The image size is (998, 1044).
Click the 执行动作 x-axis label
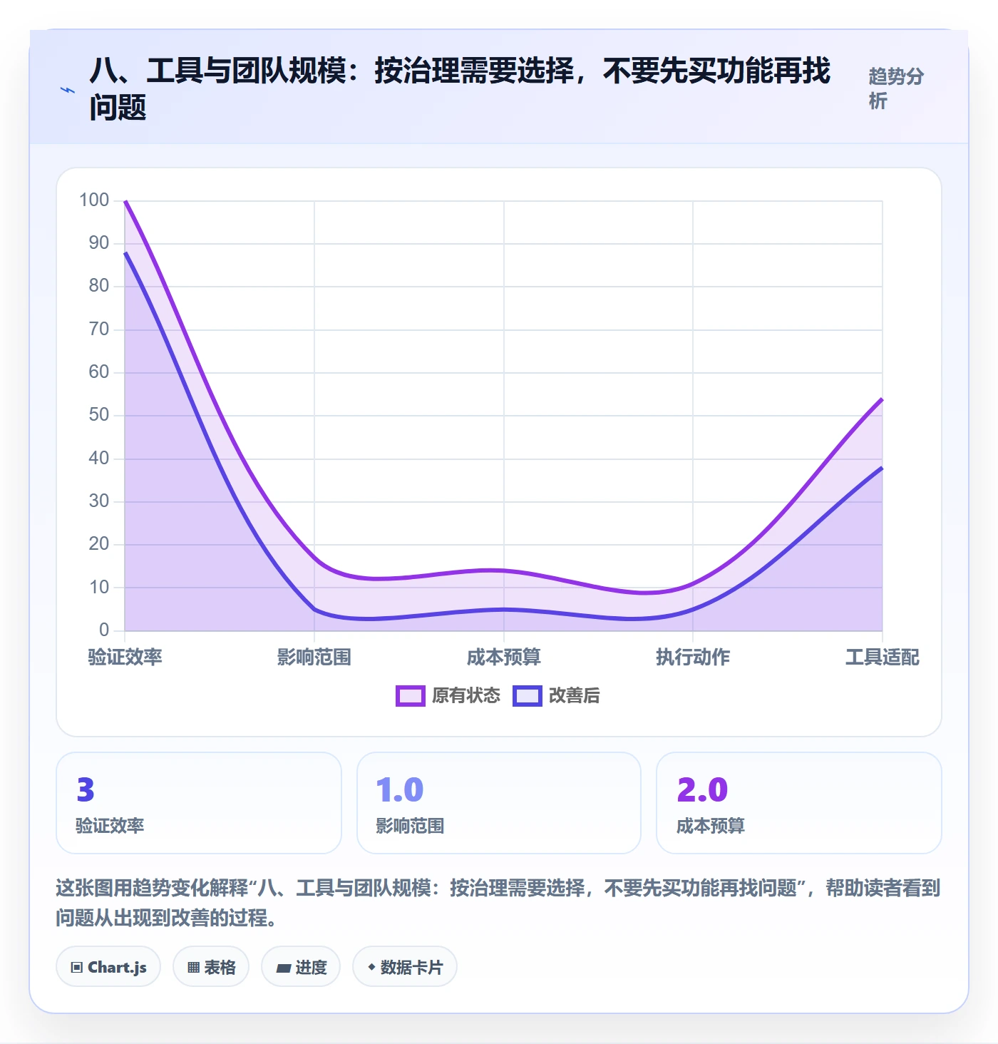693,657
